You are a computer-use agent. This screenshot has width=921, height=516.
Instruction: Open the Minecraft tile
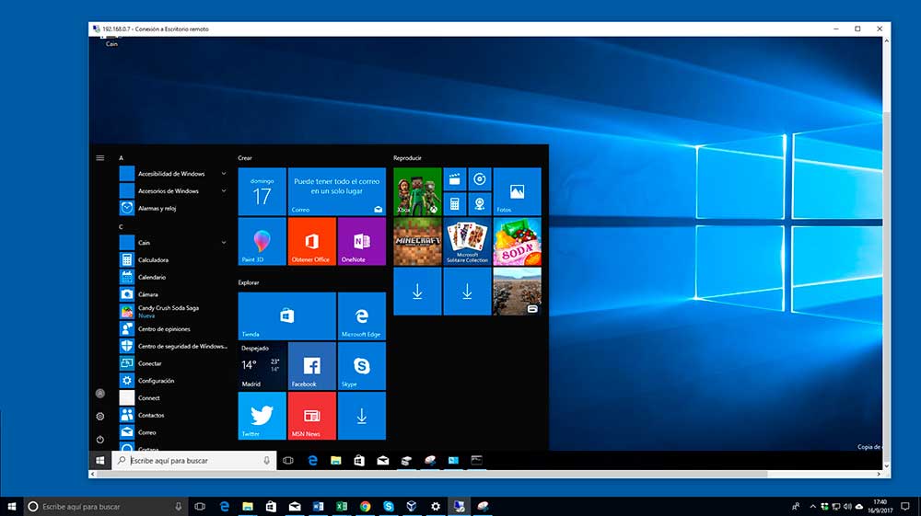[417, 242]
